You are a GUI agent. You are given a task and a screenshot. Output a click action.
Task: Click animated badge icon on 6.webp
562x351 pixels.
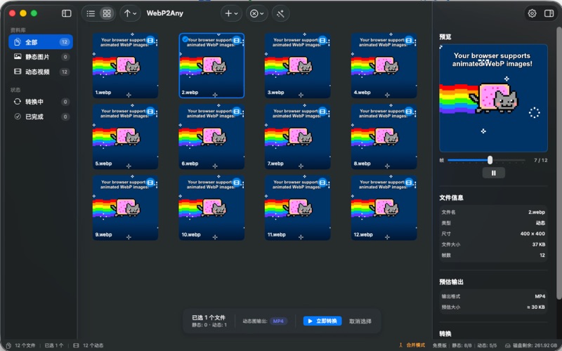click(x=237, y=112)
